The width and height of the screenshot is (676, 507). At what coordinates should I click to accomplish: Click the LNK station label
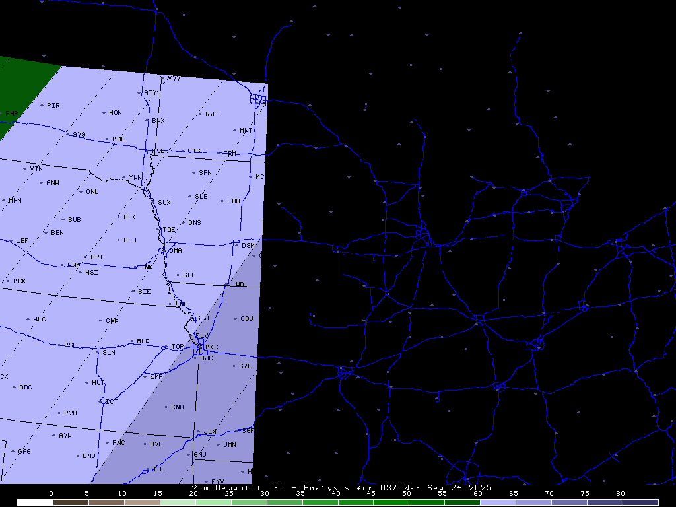click(147, 267)
